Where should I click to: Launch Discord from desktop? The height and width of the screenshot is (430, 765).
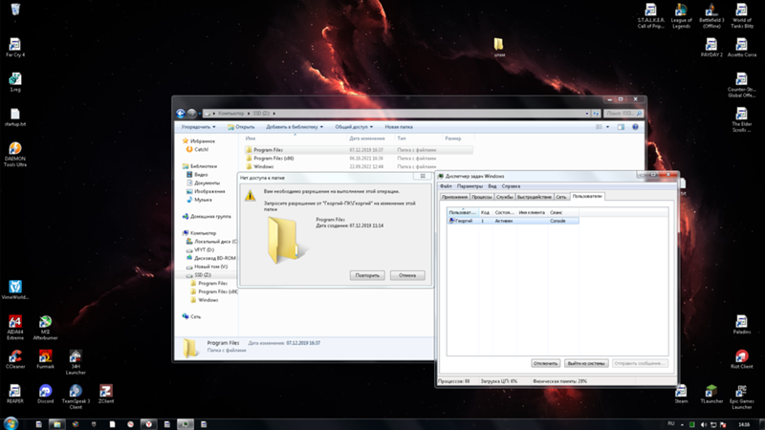pyautogui.click(x=45, y=394)
